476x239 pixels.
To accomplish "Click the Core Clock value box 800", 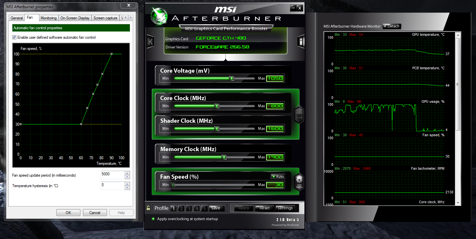I will pos(275,106).
